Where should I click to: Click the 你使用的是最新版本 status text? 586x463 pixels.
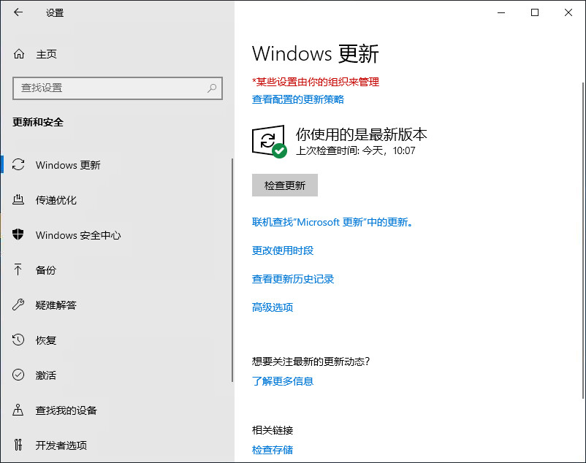pos(362,134)
